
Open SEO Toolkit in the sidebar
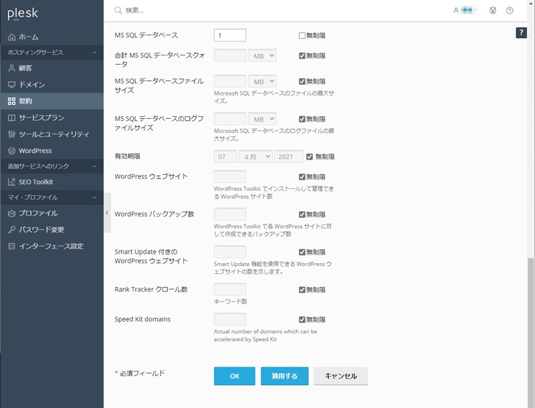click(52, 182)
